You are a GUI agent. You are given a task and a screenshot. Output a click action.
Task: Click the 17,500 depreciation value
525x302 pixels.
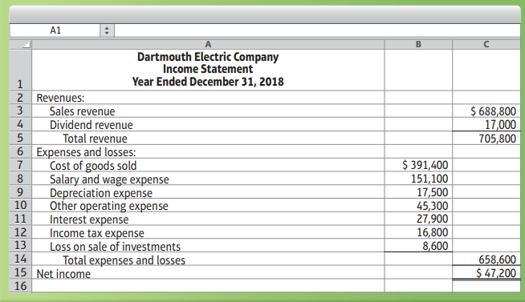[x=432, y=192]
